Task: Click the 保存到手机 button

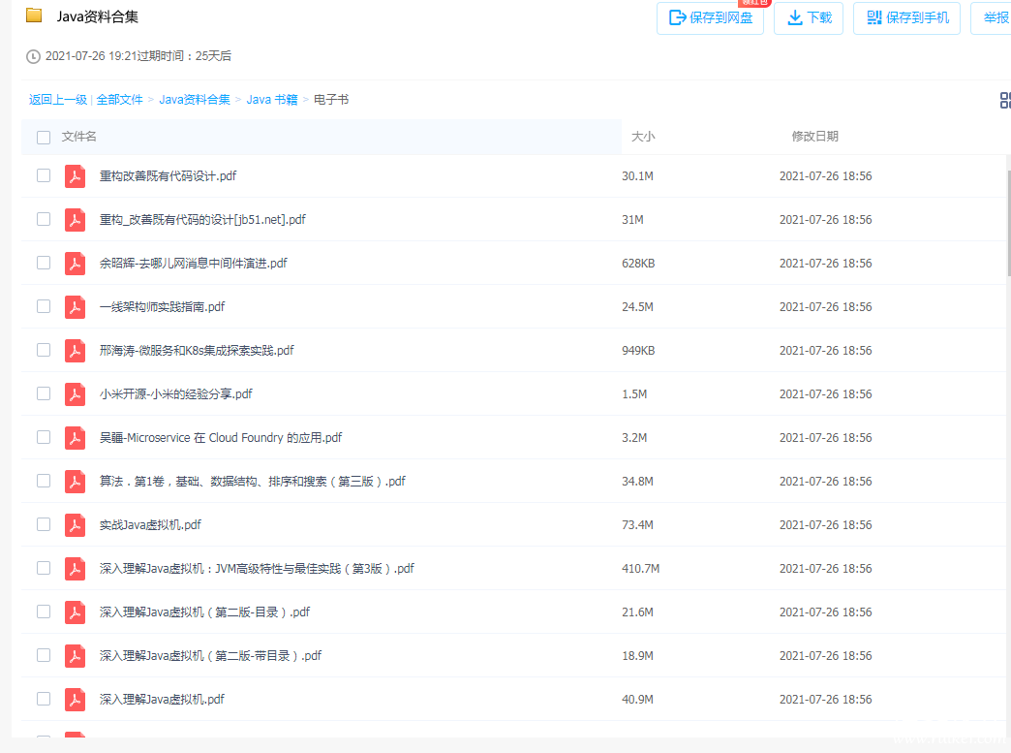Action: [906, 18]
